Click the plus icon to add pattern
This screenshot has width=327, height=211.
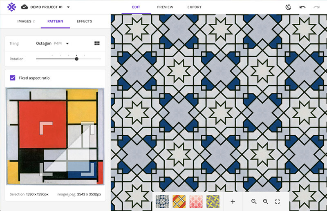233,202
